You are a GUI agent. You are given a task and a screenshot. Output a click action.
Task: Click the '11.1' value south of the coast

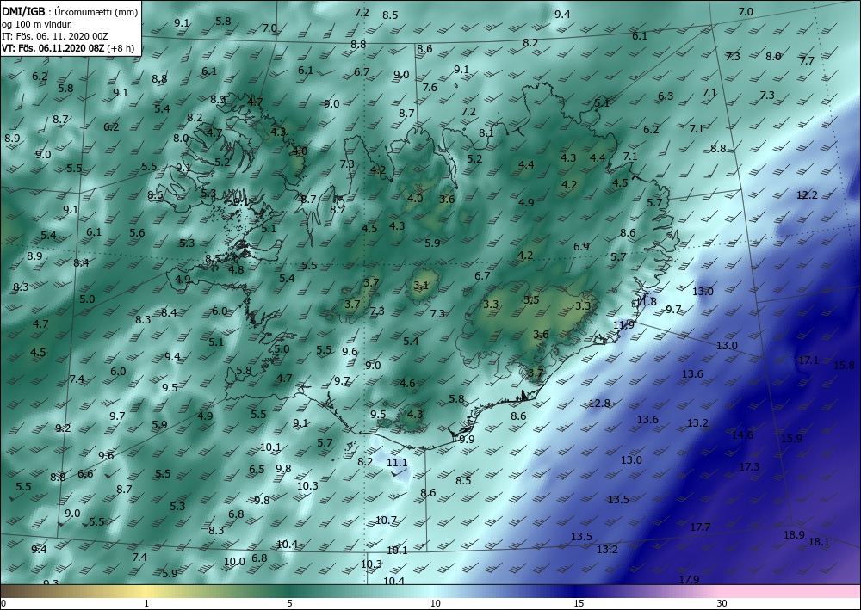pos(397,462)
